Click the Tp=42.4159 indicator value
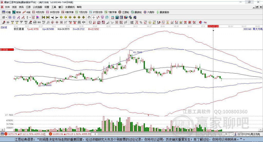This screenshot has height=142, width=263. point(33,29)
